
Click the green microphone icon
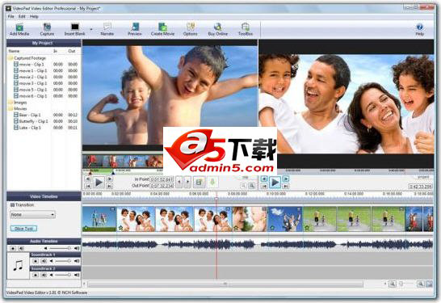(x=212, y=183)
